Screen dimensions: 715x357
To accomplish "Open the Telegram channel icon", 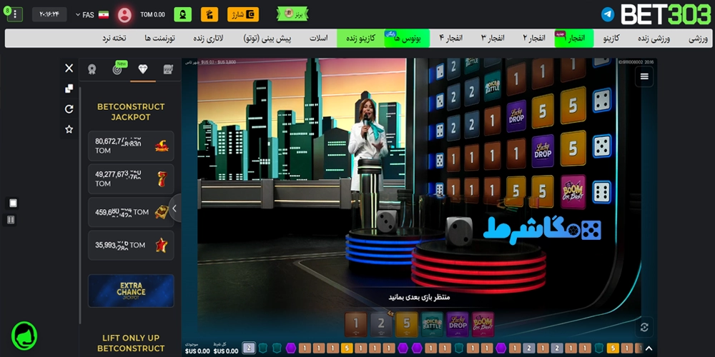I will [607, 14].
